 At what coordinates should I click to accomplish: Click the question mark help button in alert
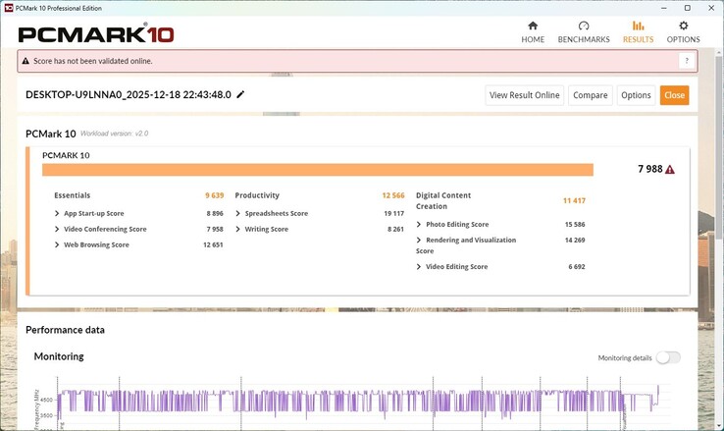tap(687, 61)
